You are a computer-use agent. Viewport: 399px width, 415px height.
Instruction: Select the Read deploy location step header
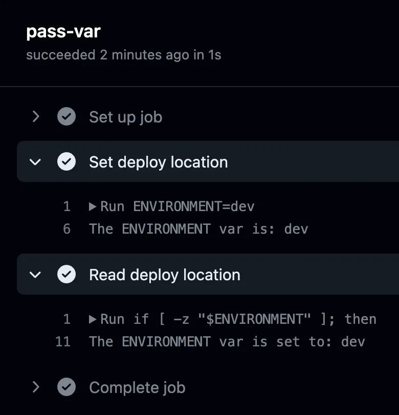click(x=164, y=274)
